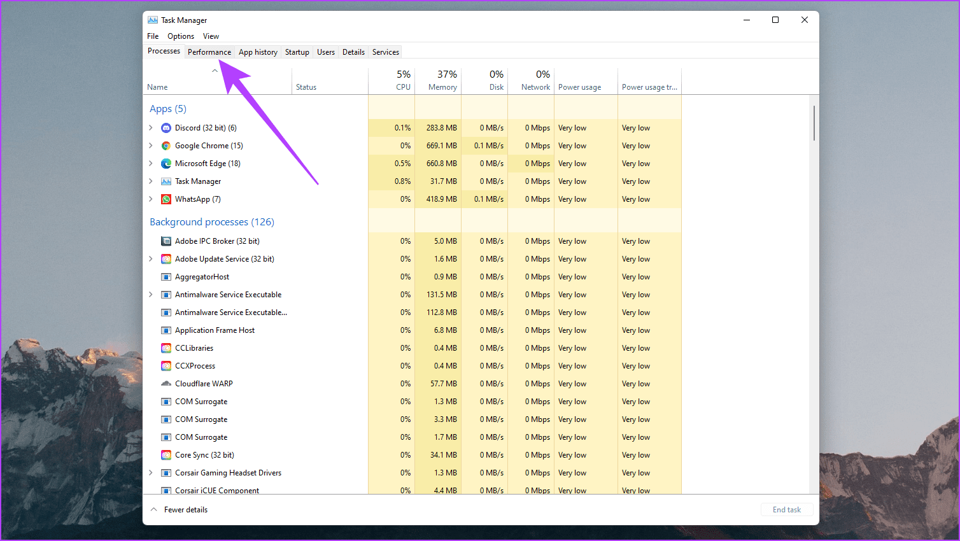Click the Application Frame Host icon
Viewport: 960px width, 541px height.
tap(166, 330)
